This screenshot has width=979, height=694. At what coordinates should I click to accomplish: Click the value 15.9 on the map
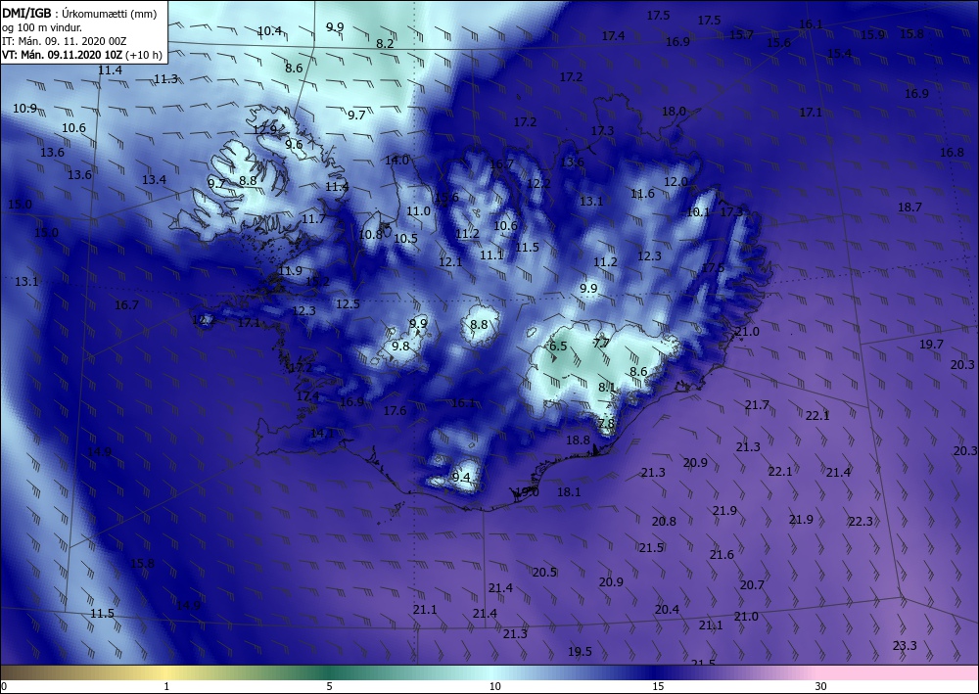872,35
